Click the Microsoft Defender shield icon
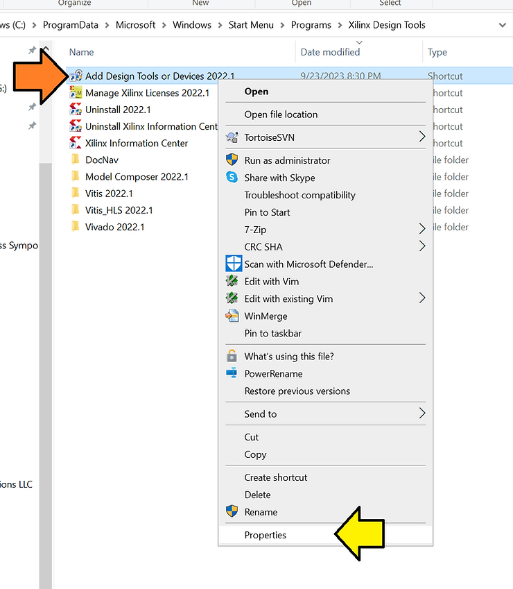Viewport: 513px width, 589px height. tap(234, 264)
